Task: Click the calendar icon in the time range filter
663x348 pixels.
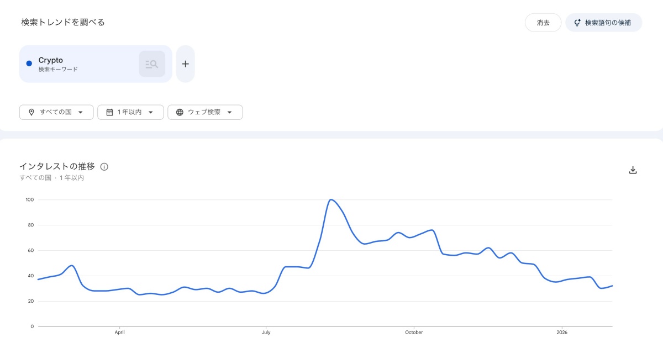Action: [109, 112]
